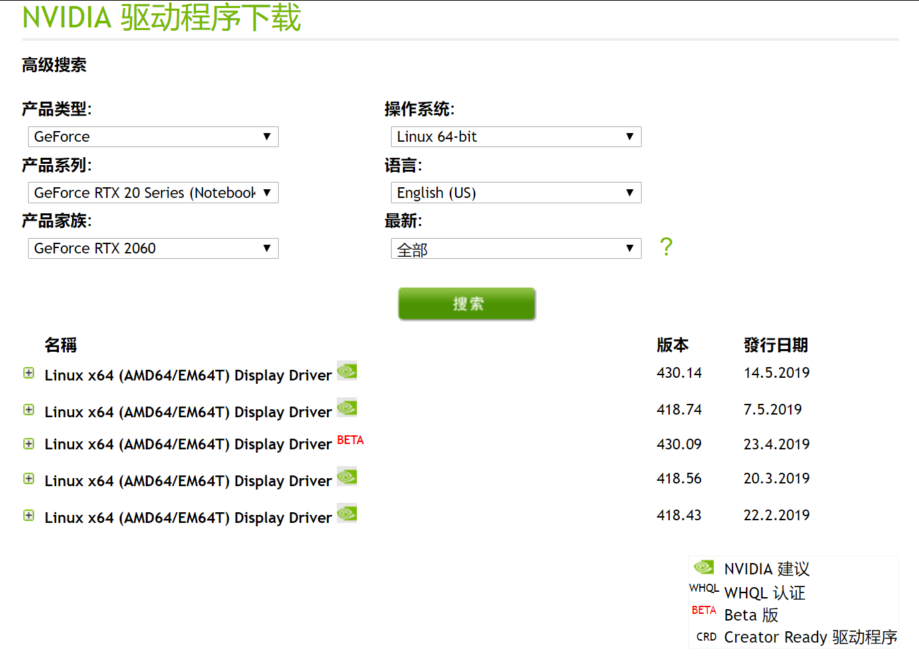919x660 pixels.
Task: Click release date 23.4.2019
Action: tap(777, 445)
